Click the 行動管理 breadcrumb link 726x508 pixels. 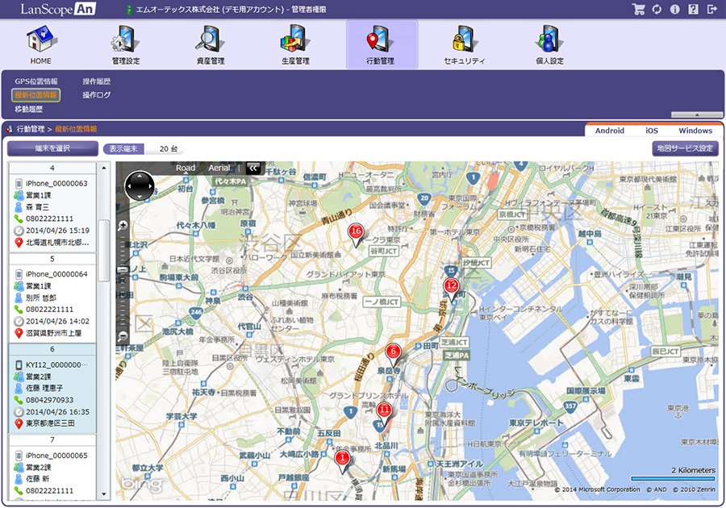click(31, 129)
